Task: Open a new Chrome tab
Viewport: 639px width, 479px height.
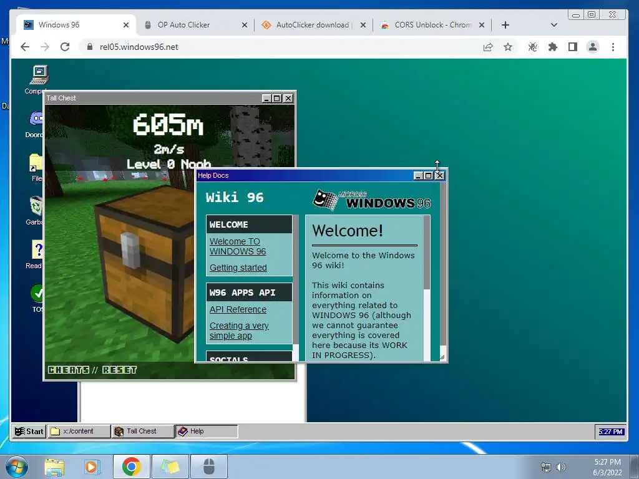Action: 505,25
